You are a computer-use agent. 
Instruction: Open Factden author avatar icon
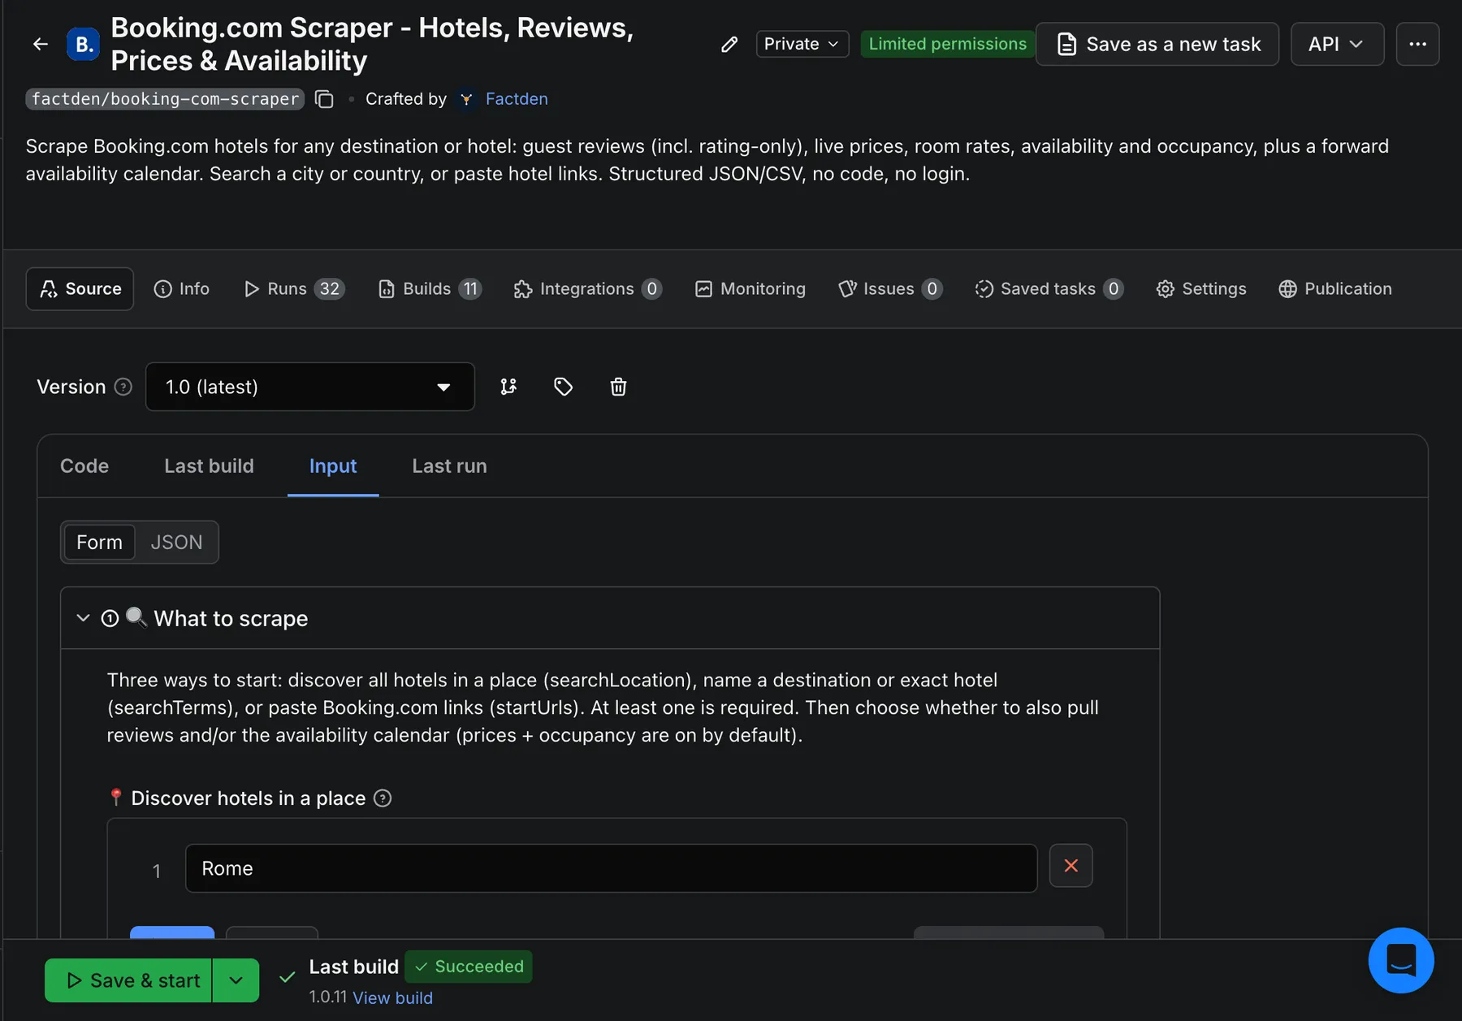coord(466,99)
